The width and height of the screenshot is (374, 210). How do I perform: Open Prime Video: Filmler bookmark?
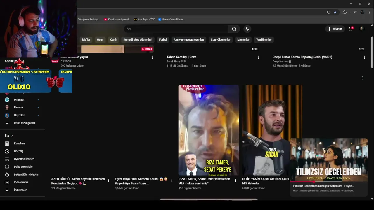(172, 19)
